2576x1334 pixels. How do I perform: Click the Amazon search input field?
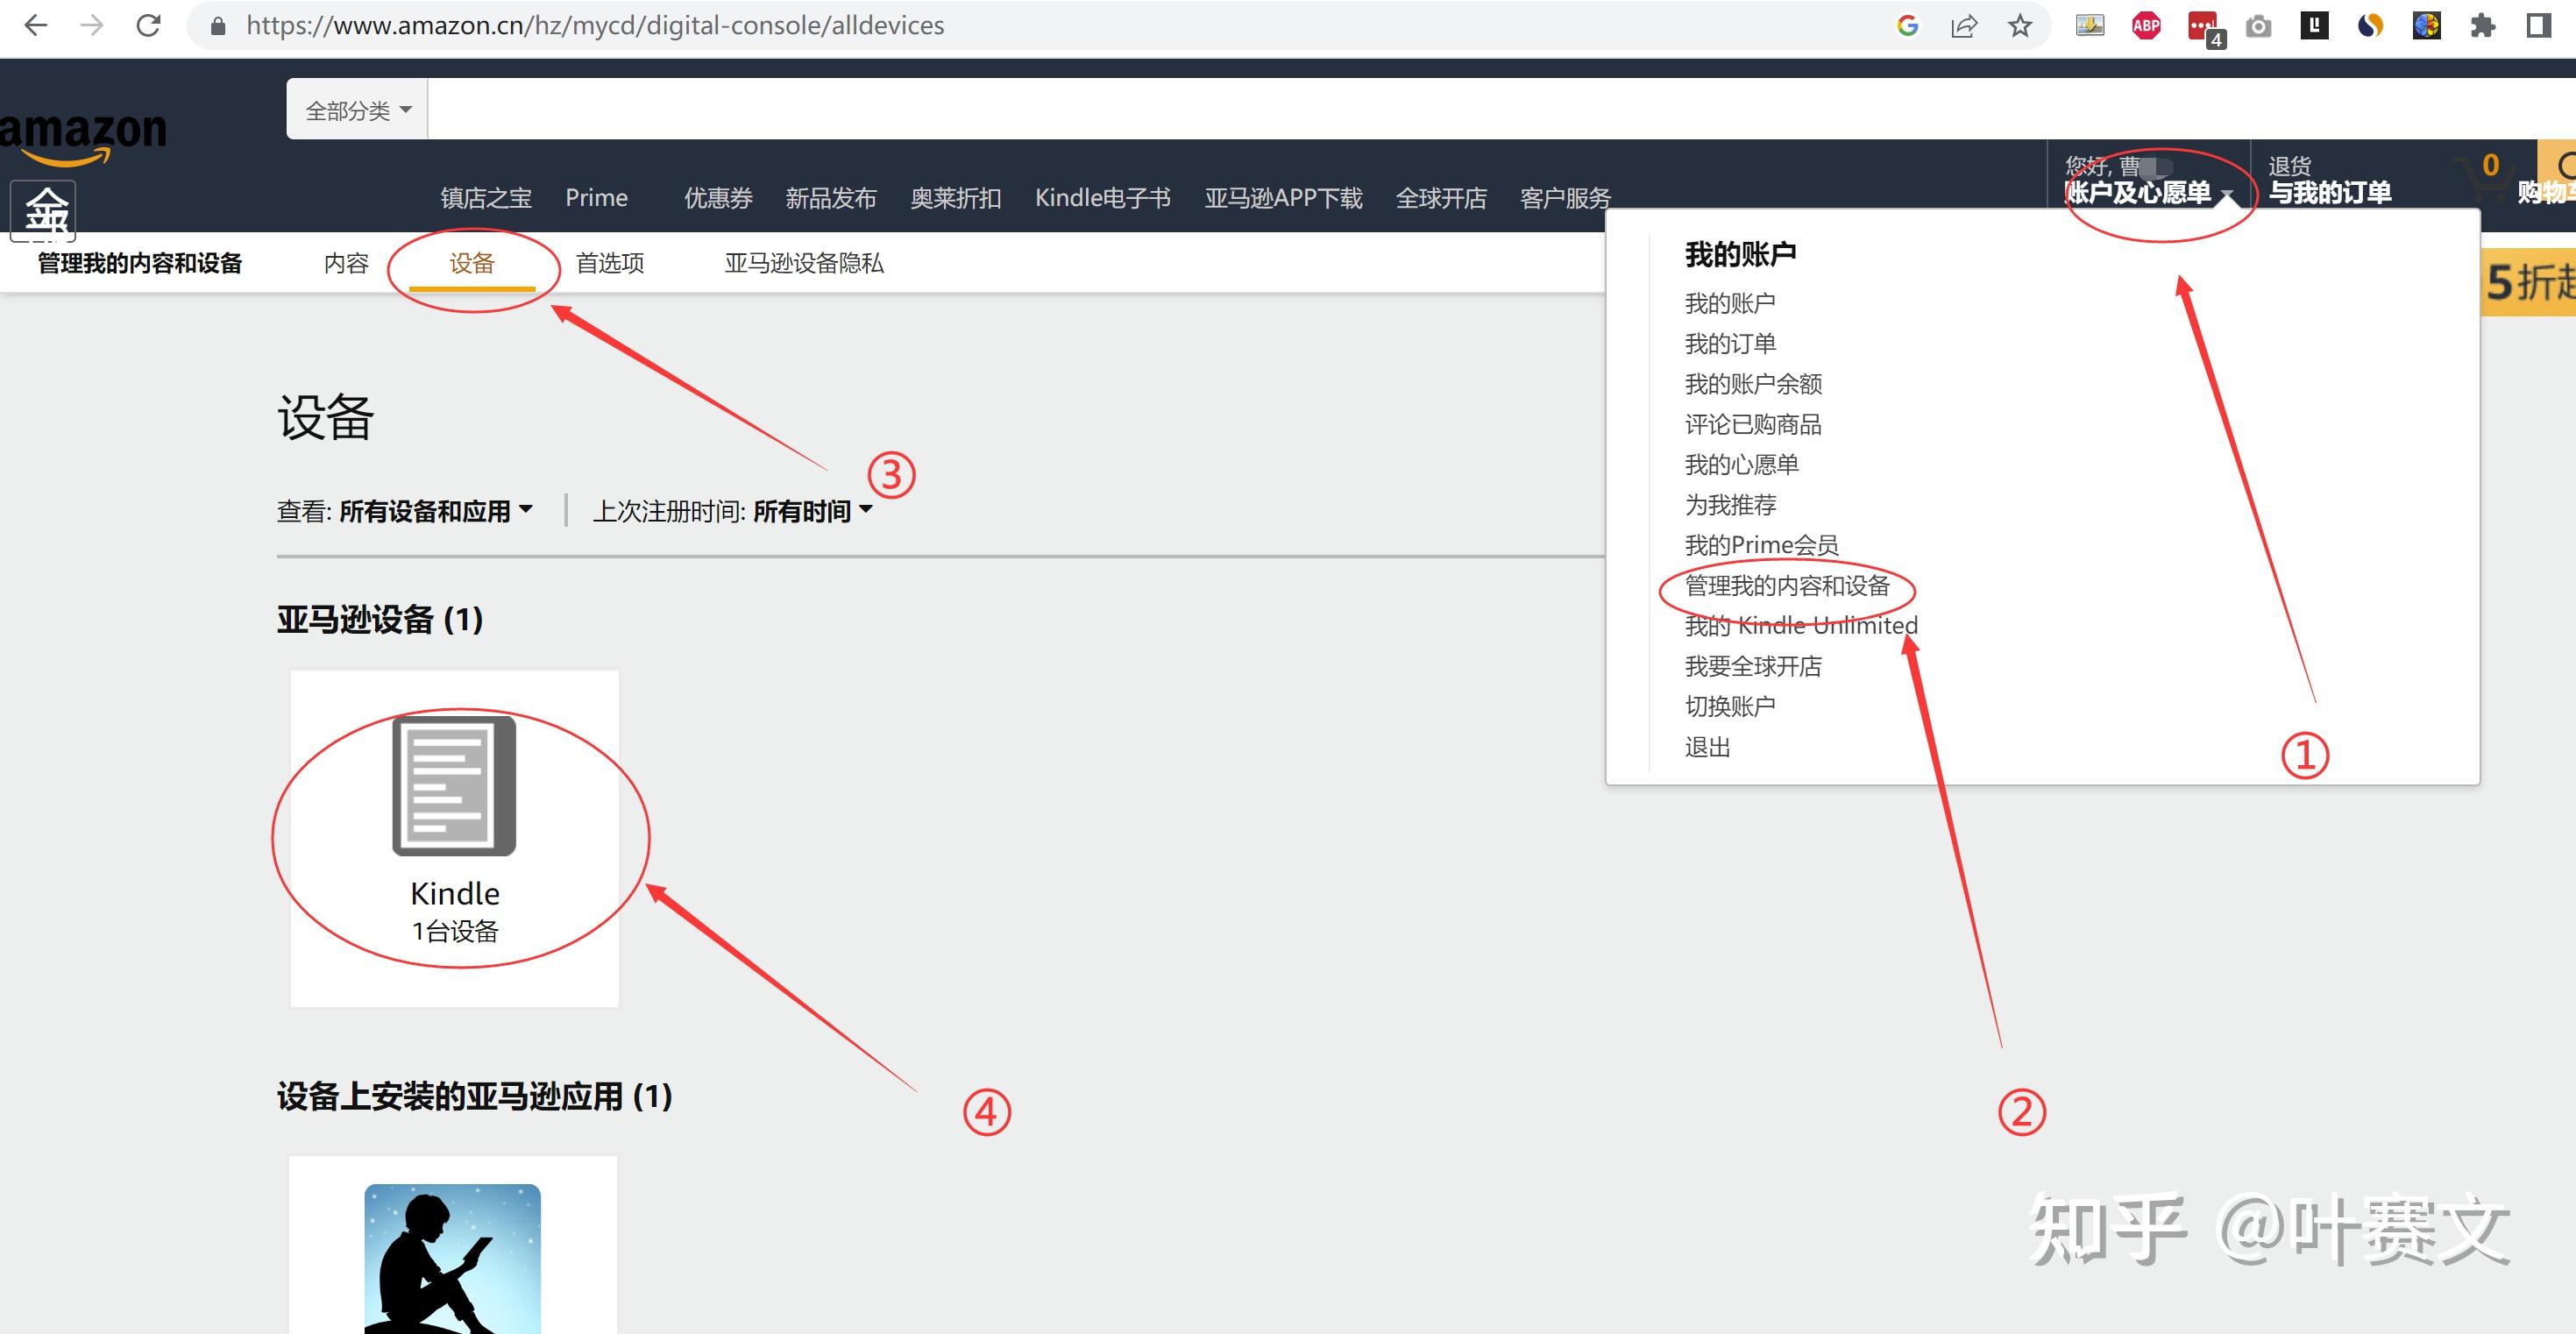click(1400, 109)
